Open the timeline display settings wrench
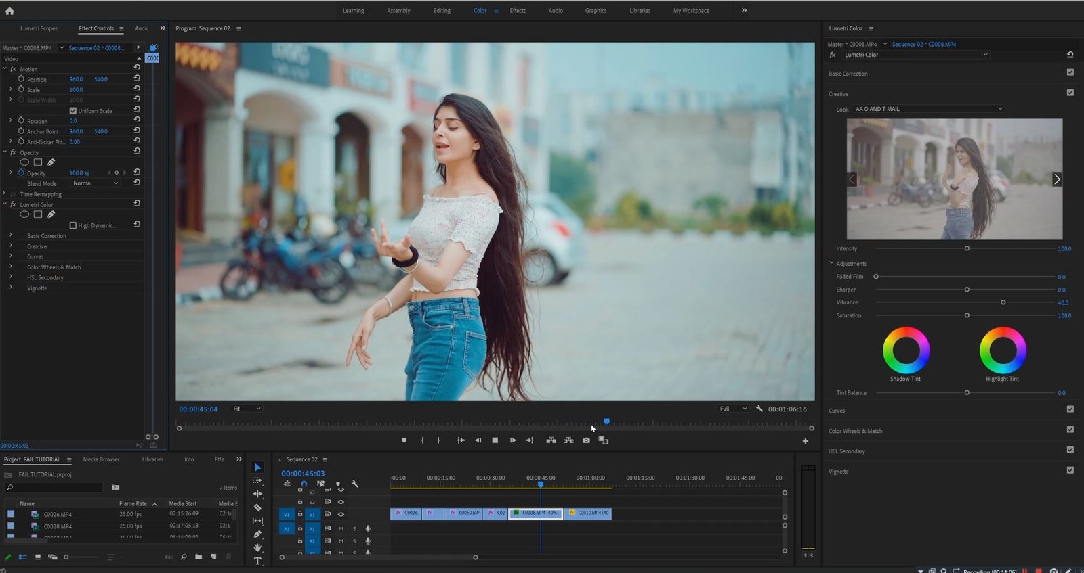1084x573 pixels. point(354,484)
